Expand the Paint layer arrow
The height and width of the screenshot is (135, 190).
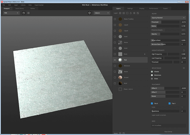[x=145, y=54]
